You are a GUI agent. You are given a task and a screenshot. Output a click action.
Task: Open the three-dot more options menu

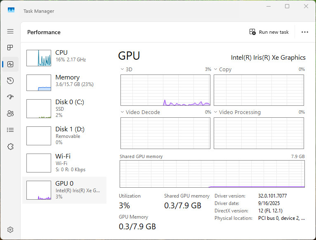tap(305, 32)
